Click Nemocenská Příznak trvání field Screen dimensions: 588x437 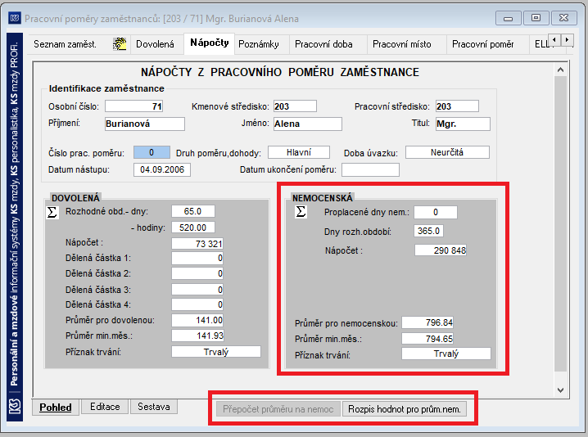click(446, 354)
